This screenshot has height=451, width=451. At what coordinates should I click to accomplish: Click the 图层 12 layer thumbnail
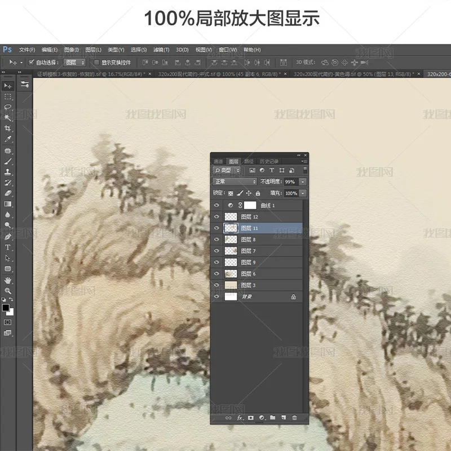pos(231,216)
